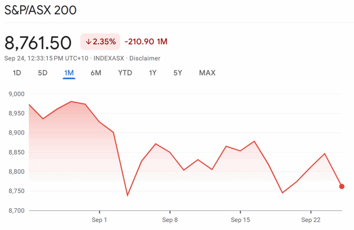The image size is (354, 230).
Task: Click the red end-point dot on chart
Action: (342, 186)
